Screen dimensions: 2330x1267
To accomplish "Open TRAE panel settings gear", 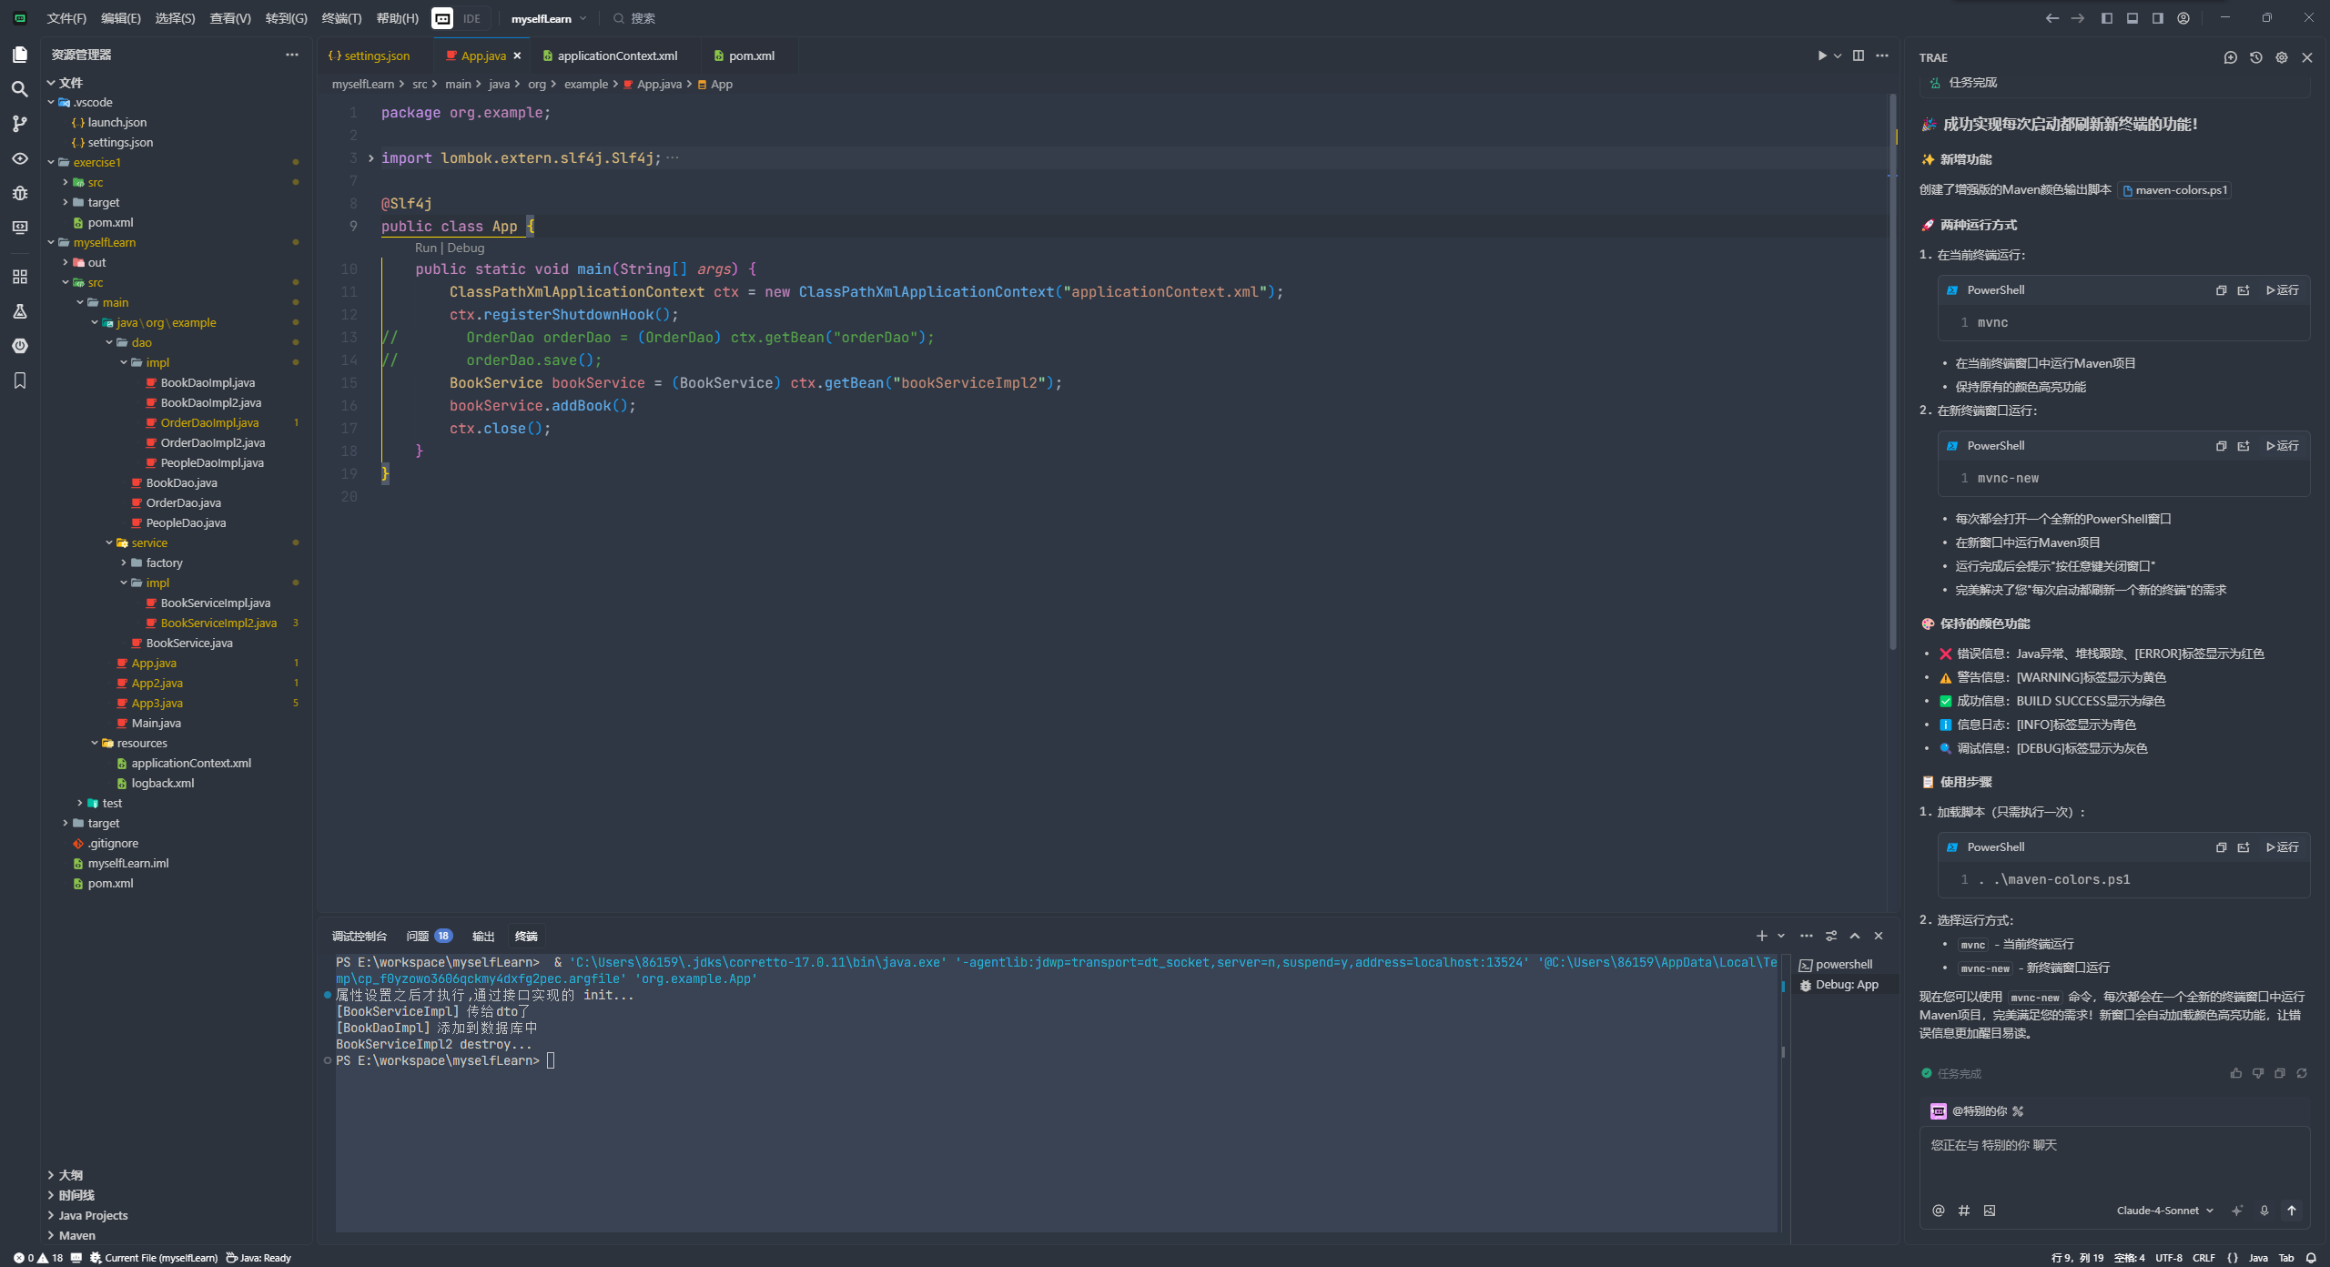I will (x=2281, y=57).
